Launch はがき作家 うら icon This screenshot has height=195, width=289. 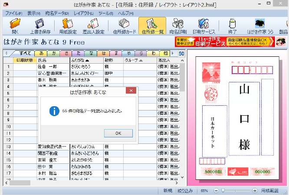tap(260, 24)
